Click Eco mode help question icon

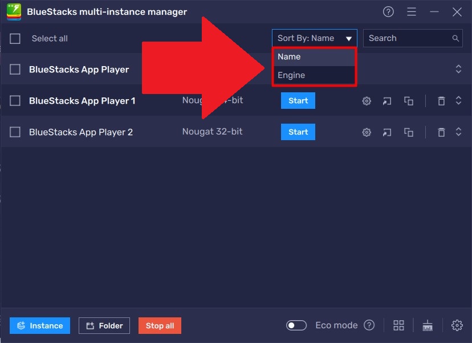tap(369, 325)
